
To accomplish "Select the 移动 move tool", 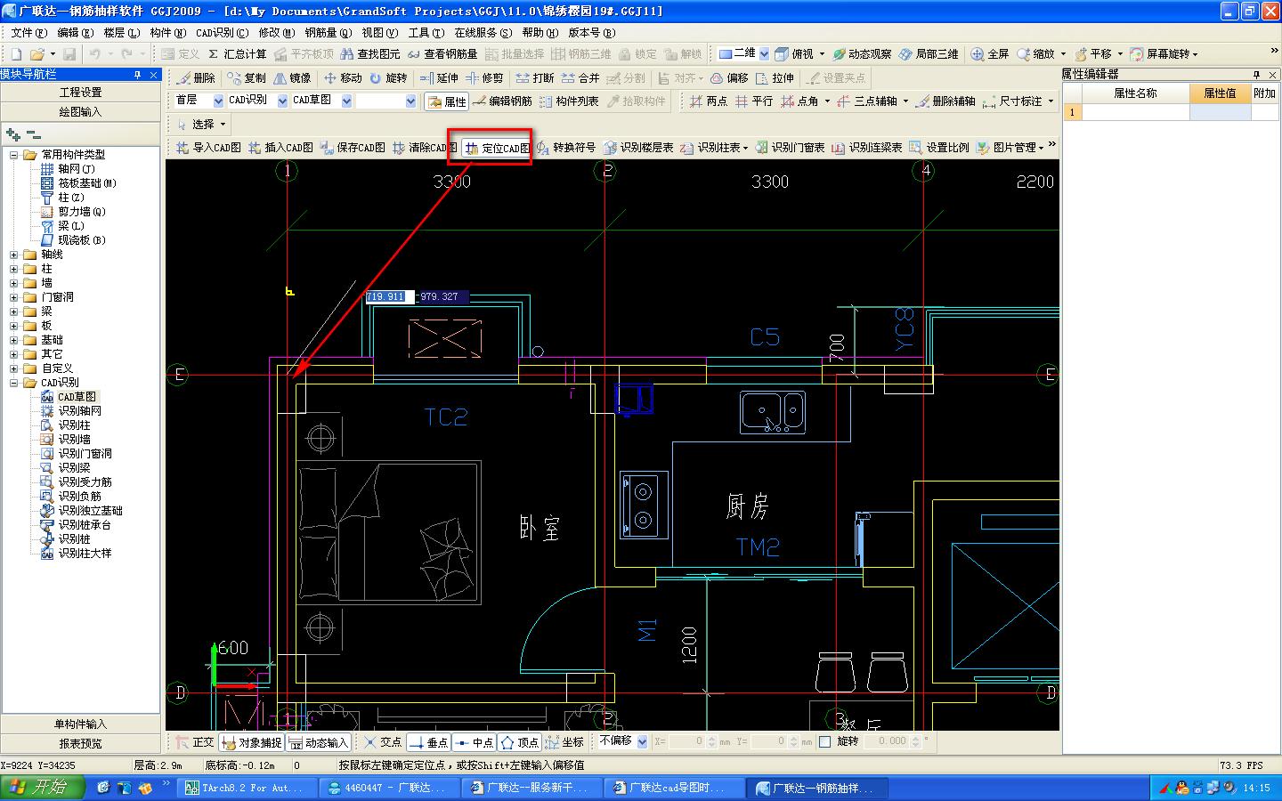I will [343, 78].
